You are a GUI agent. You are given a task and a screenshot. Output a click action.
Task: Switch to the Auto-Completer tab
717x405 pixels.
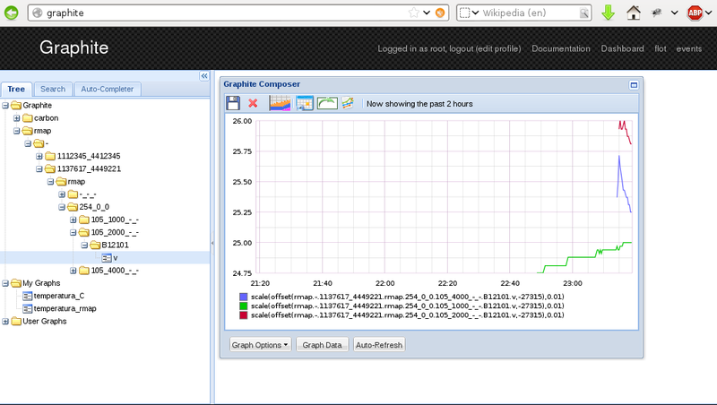108,89
